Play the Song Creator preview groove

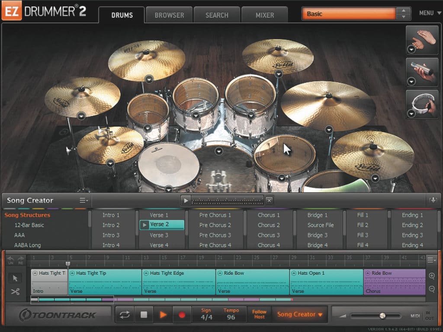tap(186, 201)
